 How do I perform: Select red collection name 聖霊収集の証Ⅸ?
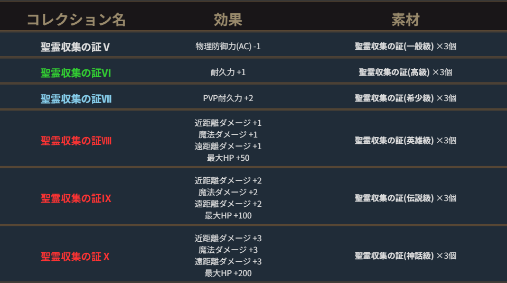coord(76,198)
